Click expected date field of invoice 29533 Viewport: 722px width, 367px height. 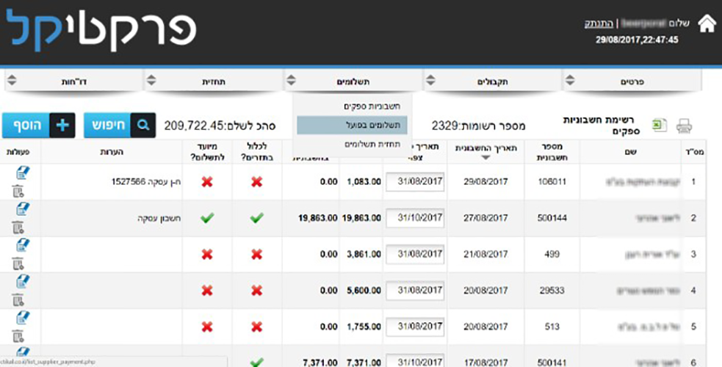(415, 290)
